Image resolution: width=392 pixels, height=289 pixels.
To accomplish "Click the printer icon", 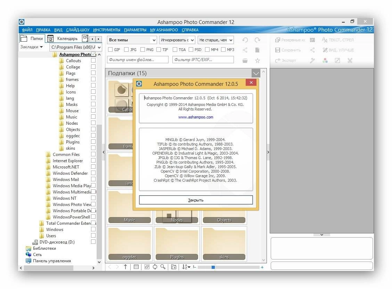I will [x=245, y=60].
